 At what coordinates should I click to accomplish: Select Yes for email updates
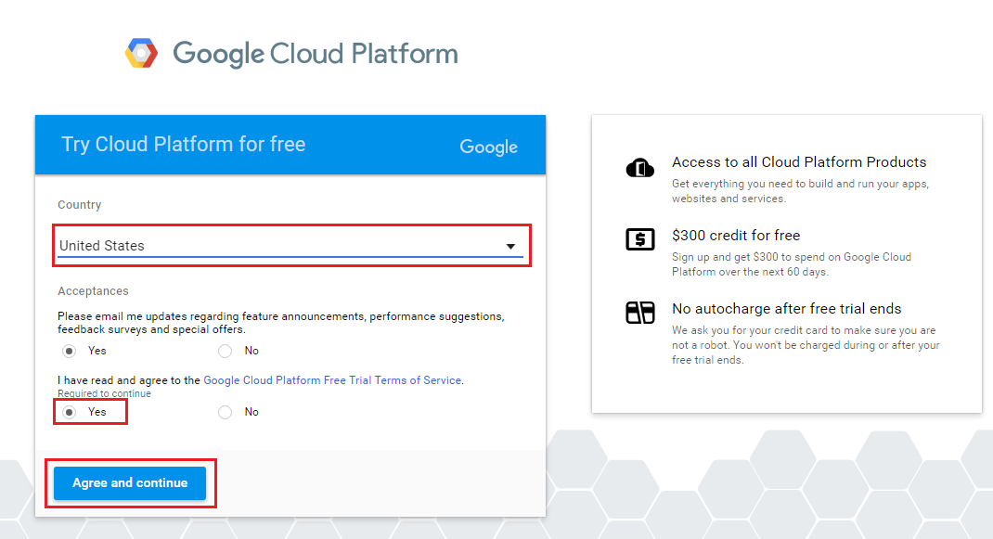(x=68, y=351)
